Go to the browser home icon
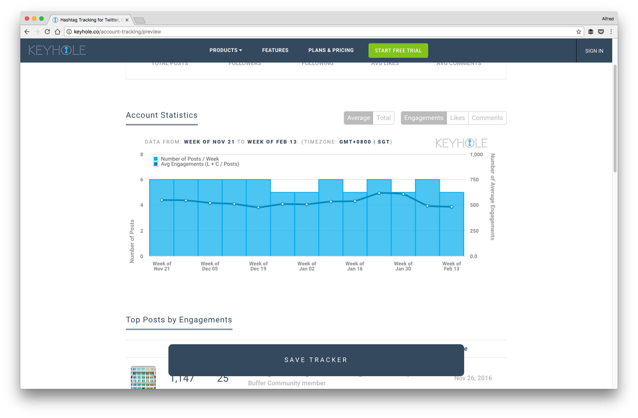Screen dimensions: 638x418 [57, 31]
